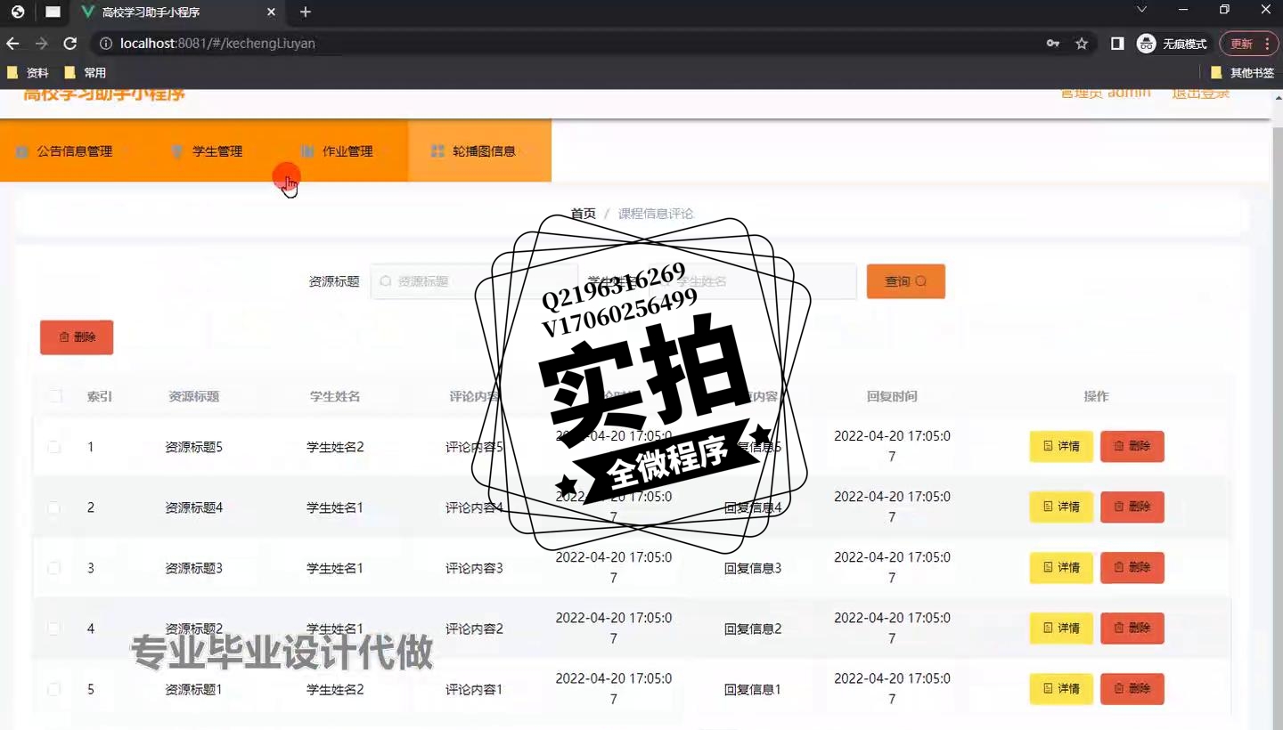
Task: Reload the page with the refresh icon
Action: click(x=69, y=44)
